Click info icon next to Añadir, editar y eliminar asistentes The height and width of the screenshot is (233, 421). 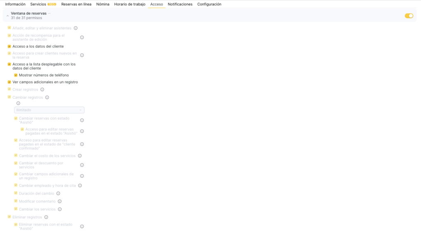(76, 28)
